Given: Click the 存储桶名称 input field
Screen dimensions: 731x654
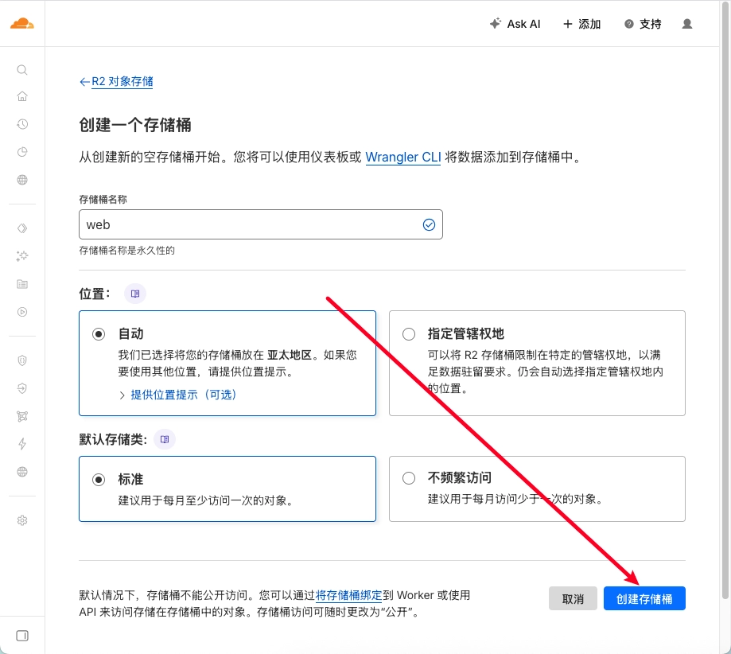Looking at the screenshot, I should pyautogui.click(x=251, y=224).
